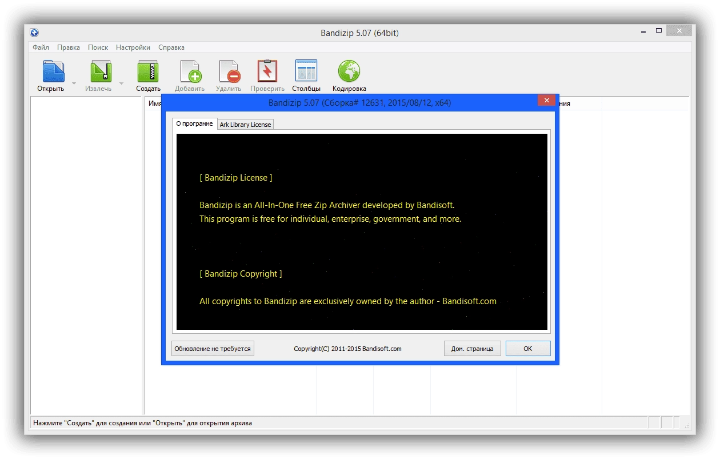Screen dimensions: 720x459
Task: Close the Bandizip about dialog
Action: [546, 101]
